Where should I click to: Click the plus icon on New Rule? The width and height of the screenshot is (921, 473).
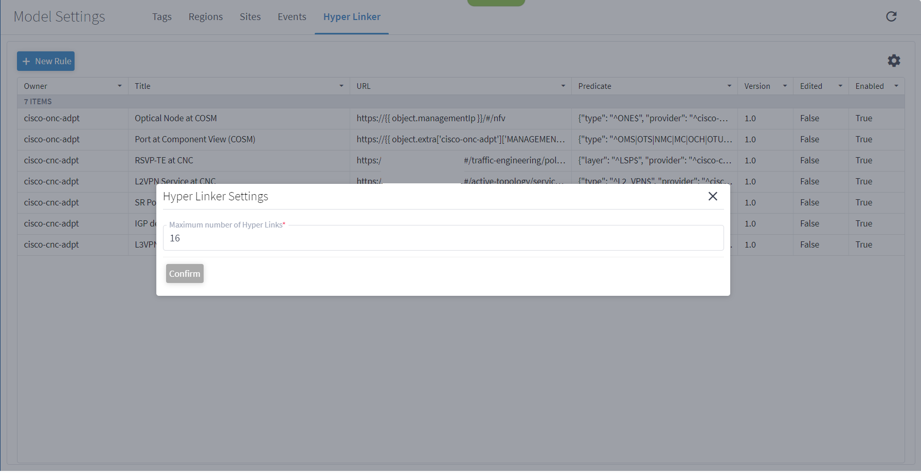(27, 61)
